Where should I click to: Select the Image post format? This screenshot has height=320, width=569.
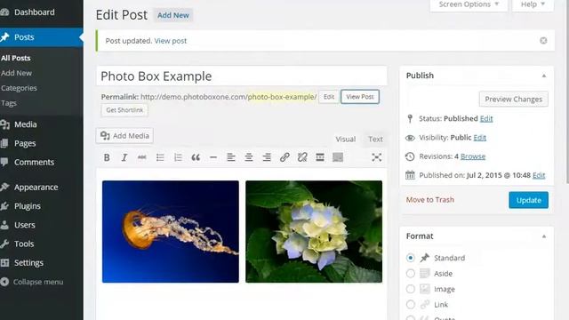[411, 289]
